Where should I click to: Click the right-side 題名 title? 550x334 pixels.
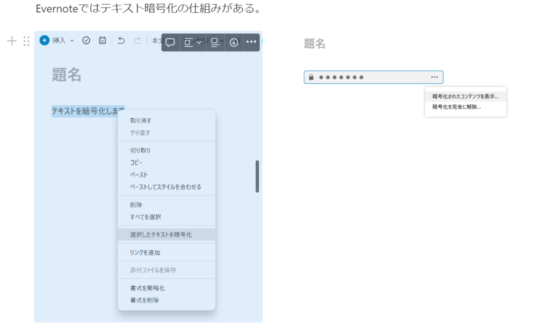pos(315,43)
